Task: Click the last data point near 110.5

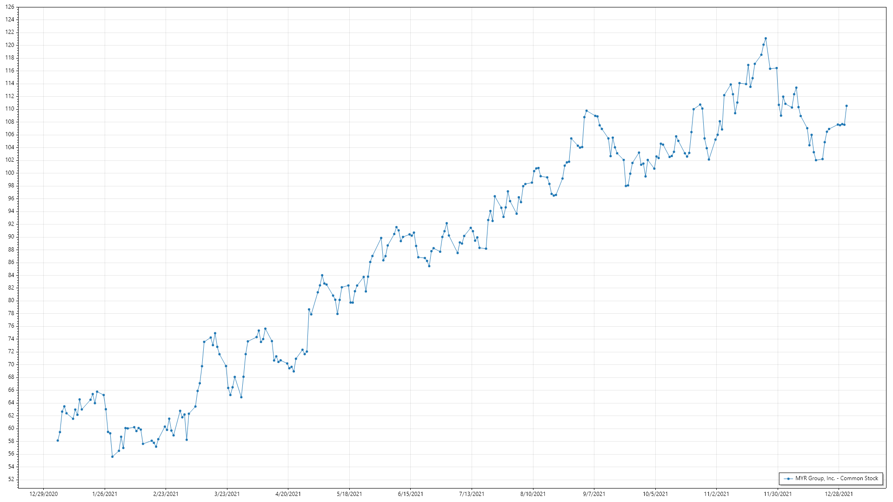Action: [846, 106]
